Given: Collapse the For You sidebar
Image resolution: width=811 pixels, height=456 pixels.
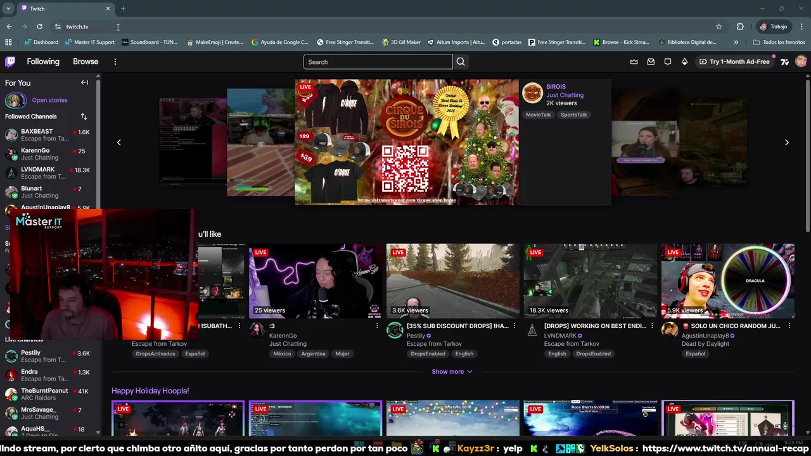Looking at the screenshot, I should tap(84, 82).
